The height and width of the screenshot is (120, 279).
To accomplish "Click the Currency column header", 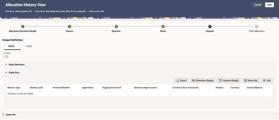I will point(237,88).
